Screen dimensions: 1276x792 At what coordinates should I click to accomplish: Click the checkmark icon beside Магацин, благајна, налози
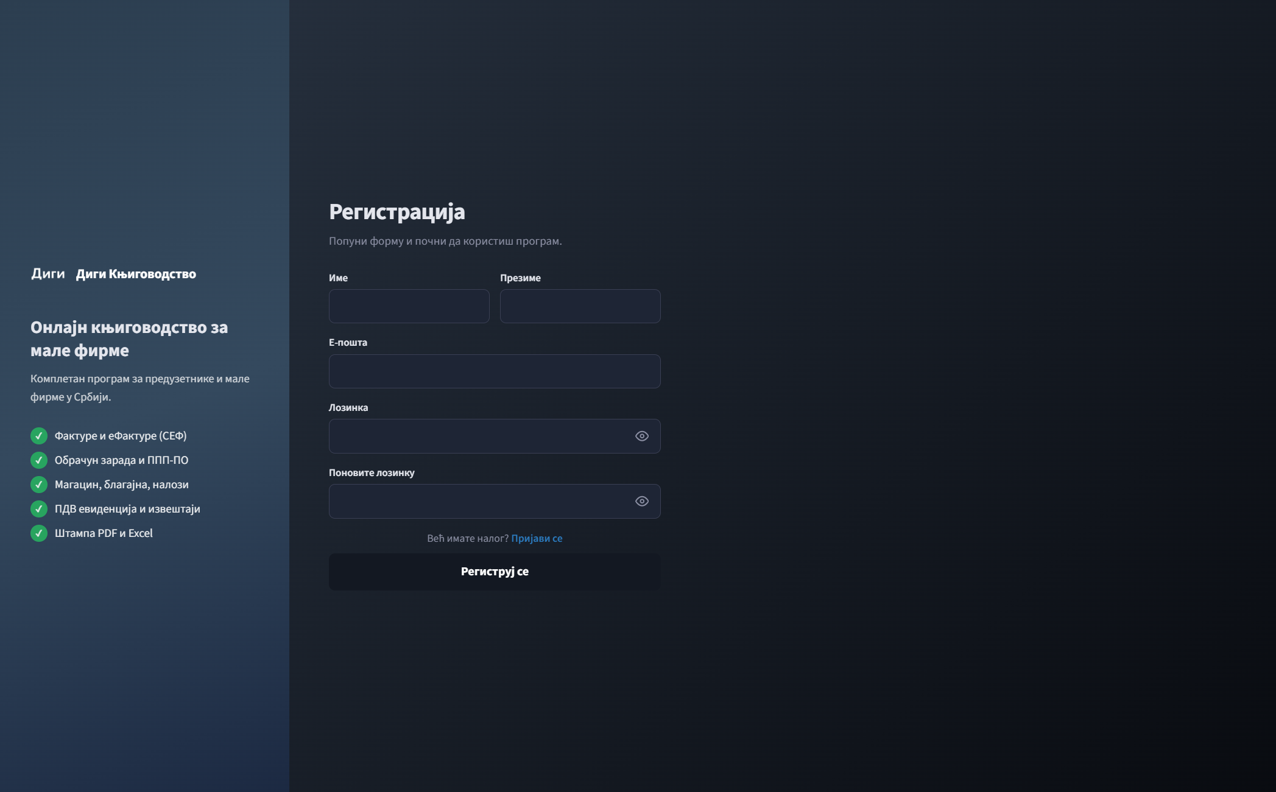pyautogui.click(x=39, y=485)
